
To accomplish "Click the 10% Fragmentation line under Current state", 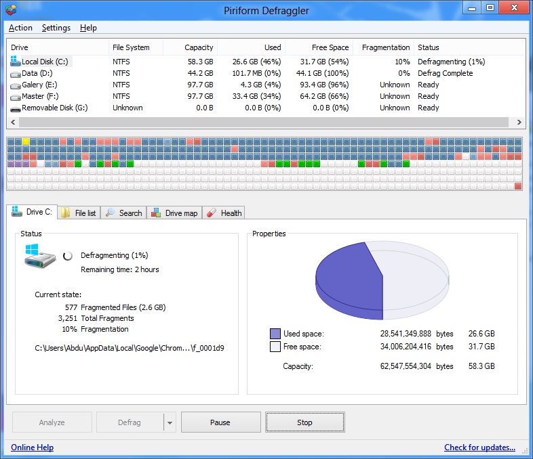I will [95, 329].
